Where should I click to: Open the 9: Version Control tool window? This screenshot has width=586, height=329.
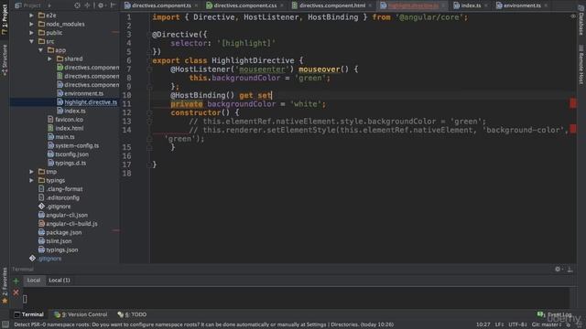[x=81, y=314]
